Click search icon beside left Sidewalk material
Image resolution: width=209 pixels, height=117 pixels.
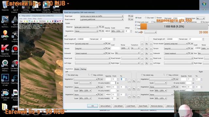[106, 53]
